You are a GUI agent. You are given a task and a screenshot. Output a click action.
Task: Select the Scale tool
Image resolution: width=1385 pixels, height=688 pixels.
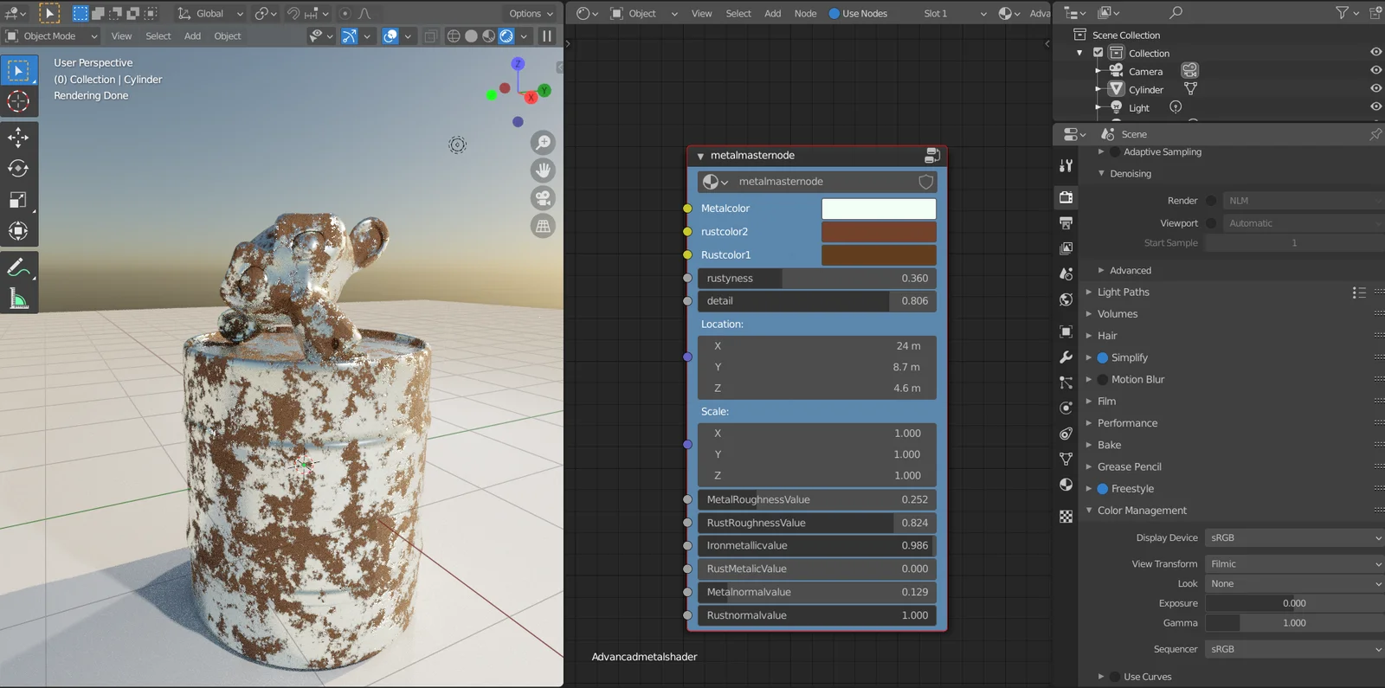tap(18, 200)
